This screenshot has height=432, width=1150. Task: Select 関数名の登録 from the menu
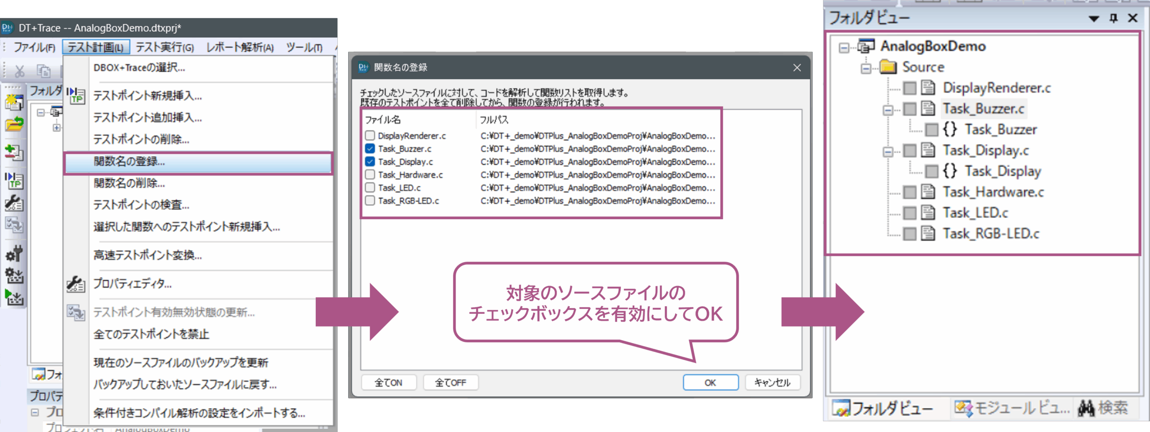click(x=198, y=162)
